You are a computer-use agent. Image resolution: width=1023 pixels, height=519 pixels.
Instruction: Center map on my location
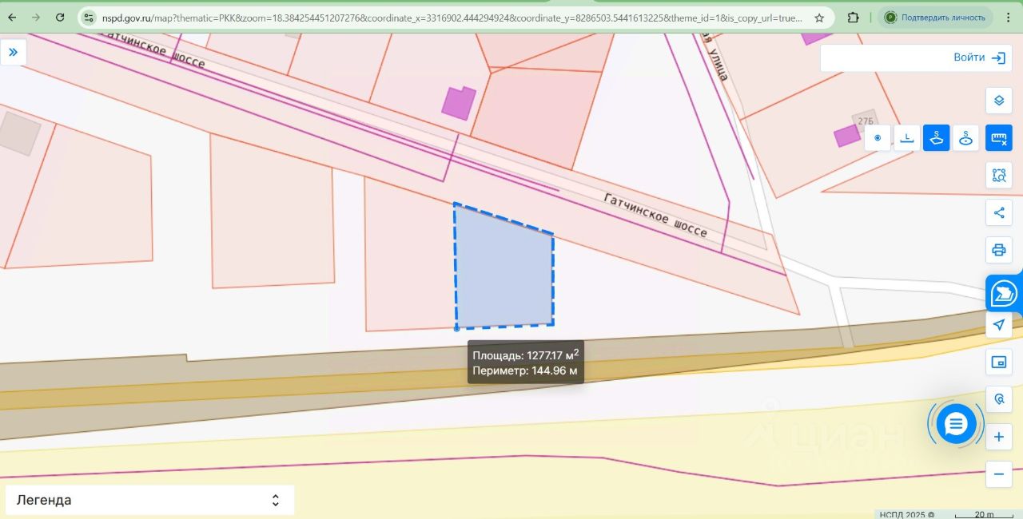pyautogui.click(x=998, y=325)
